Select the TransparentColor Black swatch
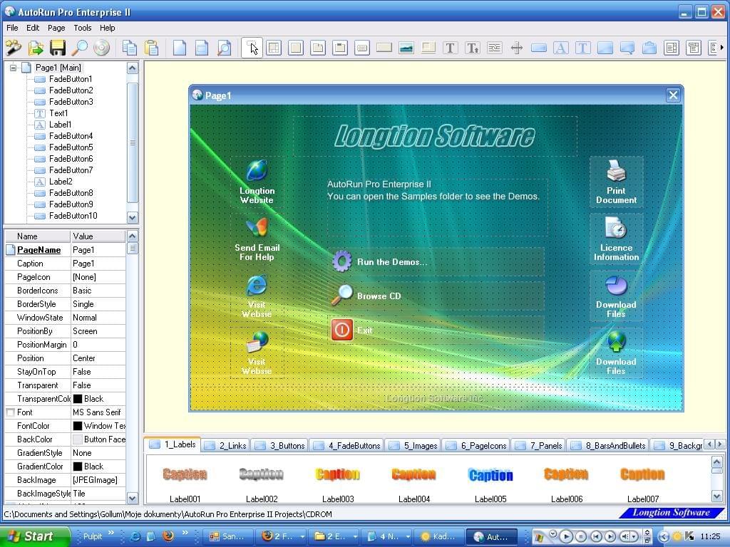Image resolution: width=730 pixels, height=547 pixels. (x=78, y=399)
